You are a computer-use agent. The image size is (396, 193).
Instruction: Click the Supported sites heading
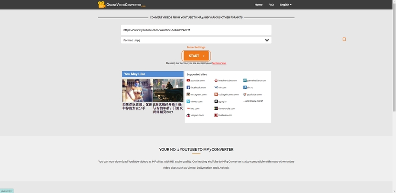(x=197, y=74)
